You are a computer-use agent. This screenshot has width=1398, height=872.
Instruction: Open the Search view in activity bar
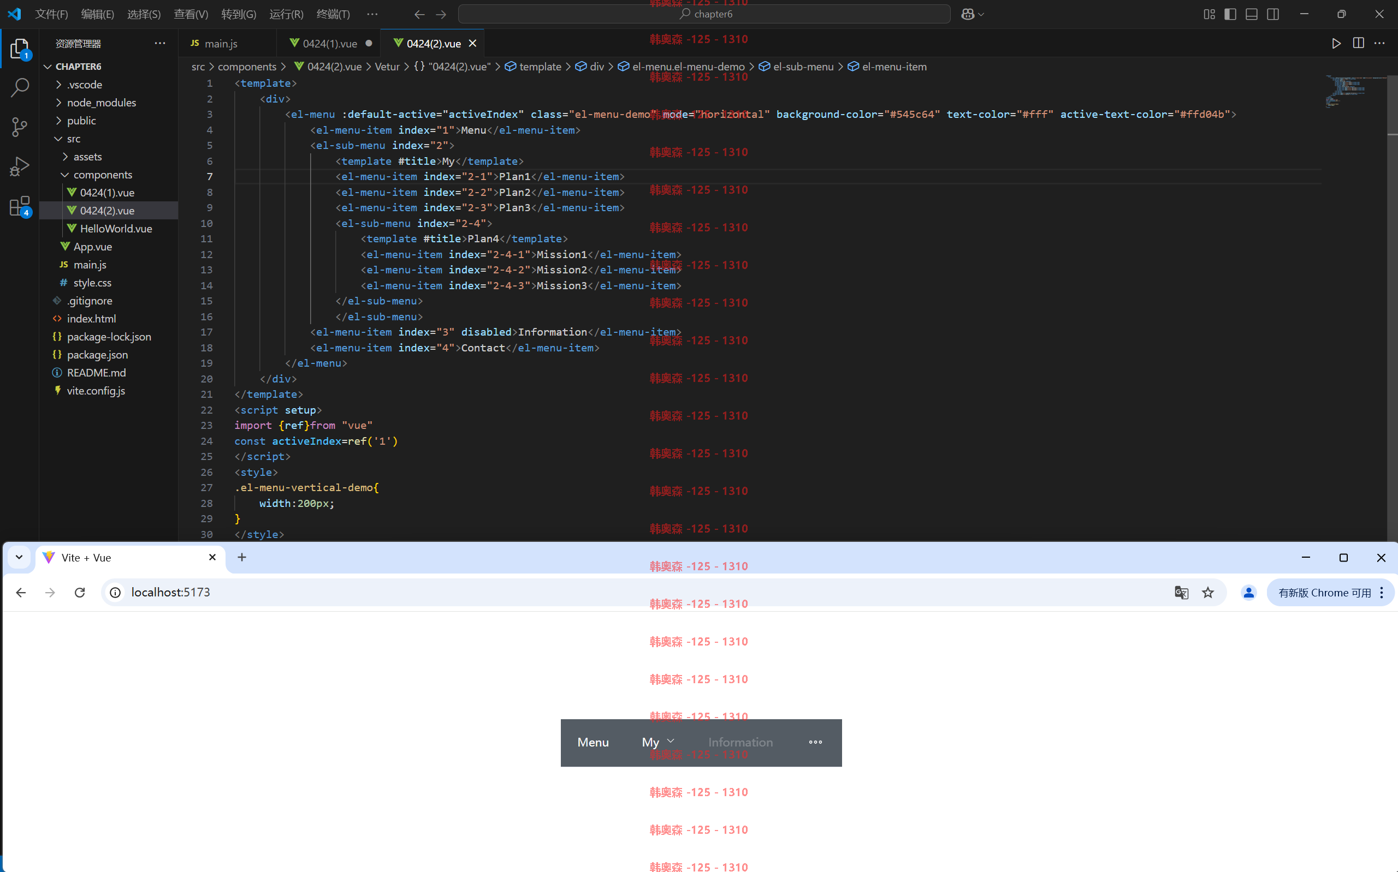click(20, 88)
